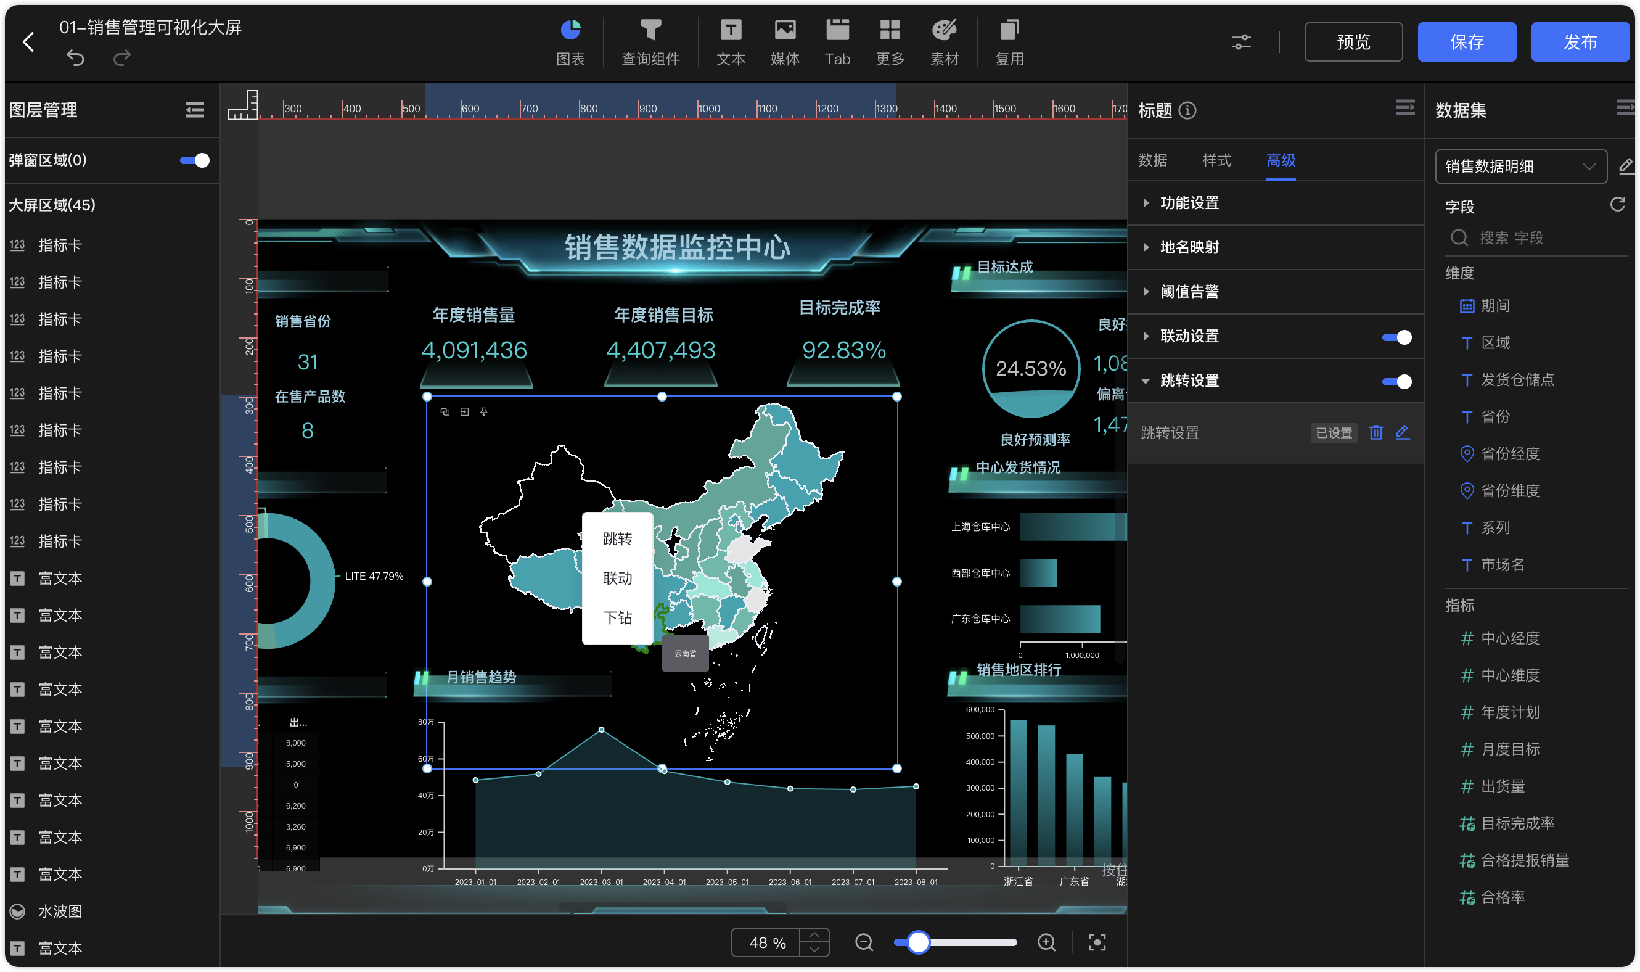Decrease the zoom percentage with down stepper
Image resolution: width=1640 pixels, height=972 pixels.
[814, 950]
